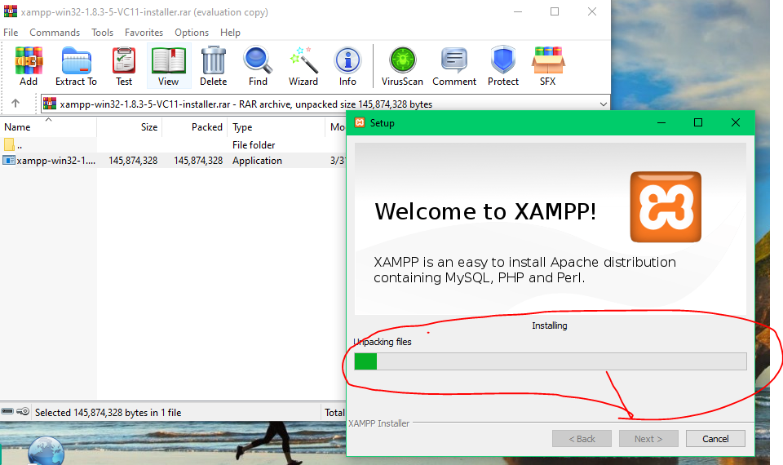Sort by the Type column header
The width and height of the screenshot is (783, 465).
276,127
